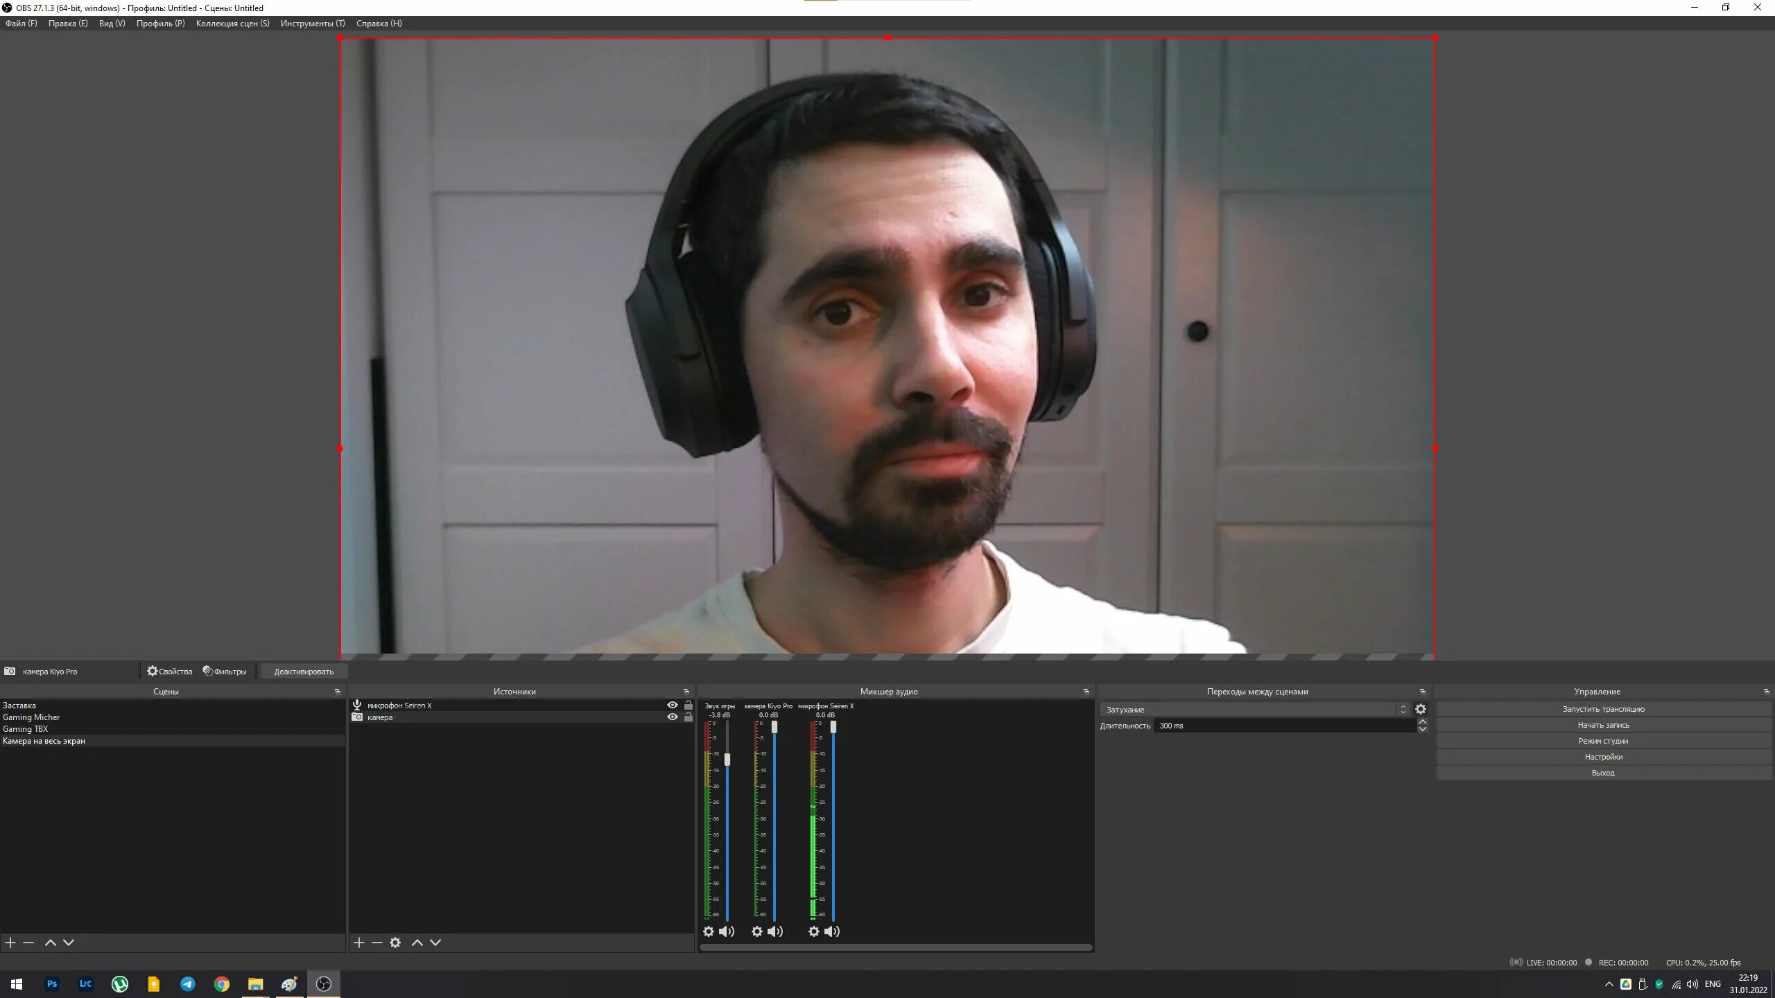Toggle visibility eye of микрофон Seiren X
The image size is (1775, 998).
(672, 705)
